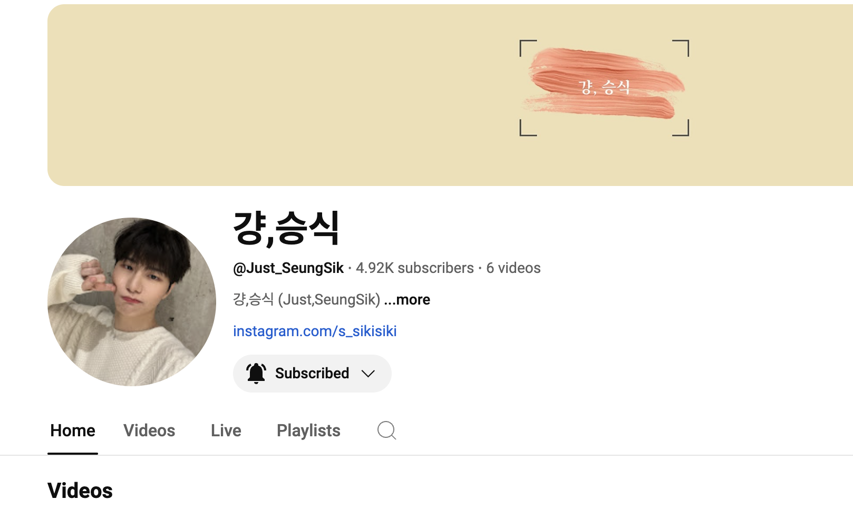The image size is (853, 509).
Task: Open the Videos section heading
Action: pyautogui.click(x=80, y=491)
